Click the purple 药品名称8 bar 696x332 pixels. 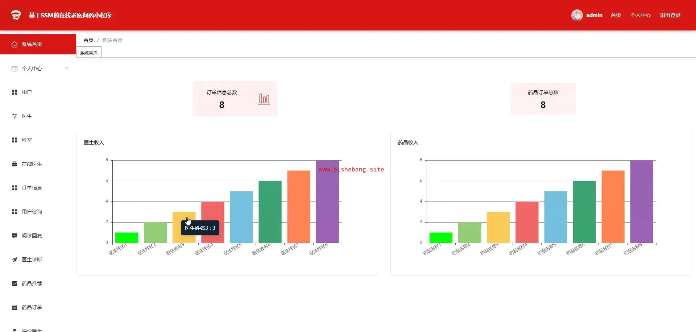pos(642,202)
